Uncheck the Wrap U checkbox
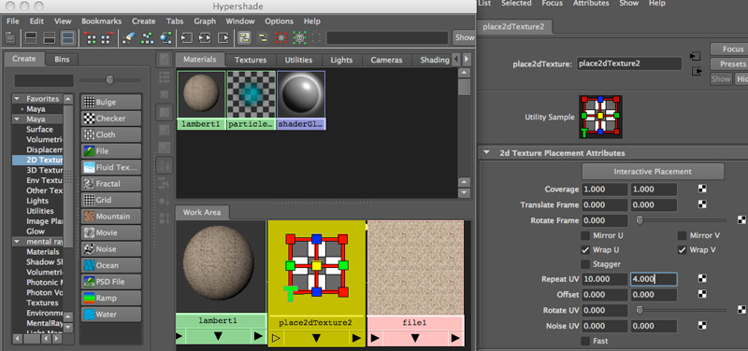The image size is (748, 351). pyautogui.click(x=585, y=249)
